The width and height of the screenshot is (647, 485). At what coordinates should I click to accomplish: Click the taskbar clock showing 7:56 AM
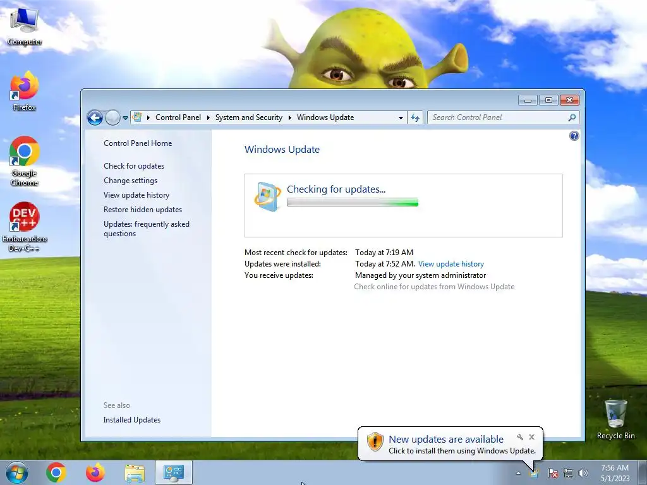click(x=615, y=473)
